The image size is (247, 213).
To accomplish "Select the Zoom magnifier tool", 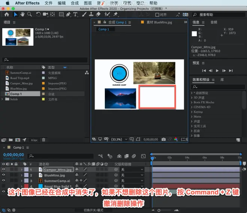I will point(30,15).
